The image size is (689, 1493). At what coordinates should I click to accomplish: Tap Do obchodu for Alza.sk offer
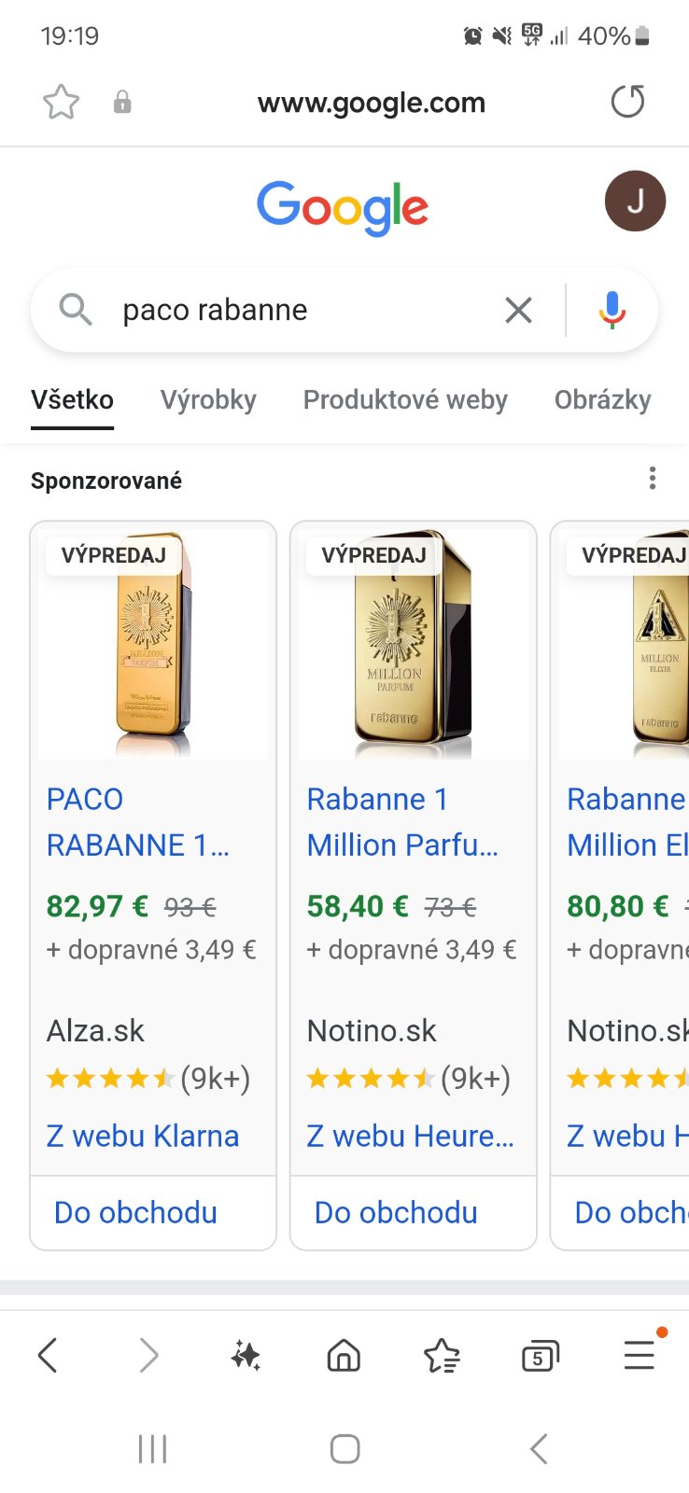coord(136,1212)
